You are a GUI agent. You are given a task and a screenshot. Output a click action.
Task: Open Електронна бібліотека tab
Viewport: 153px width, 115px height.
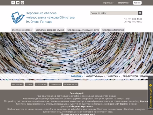(x=113, y=30)
